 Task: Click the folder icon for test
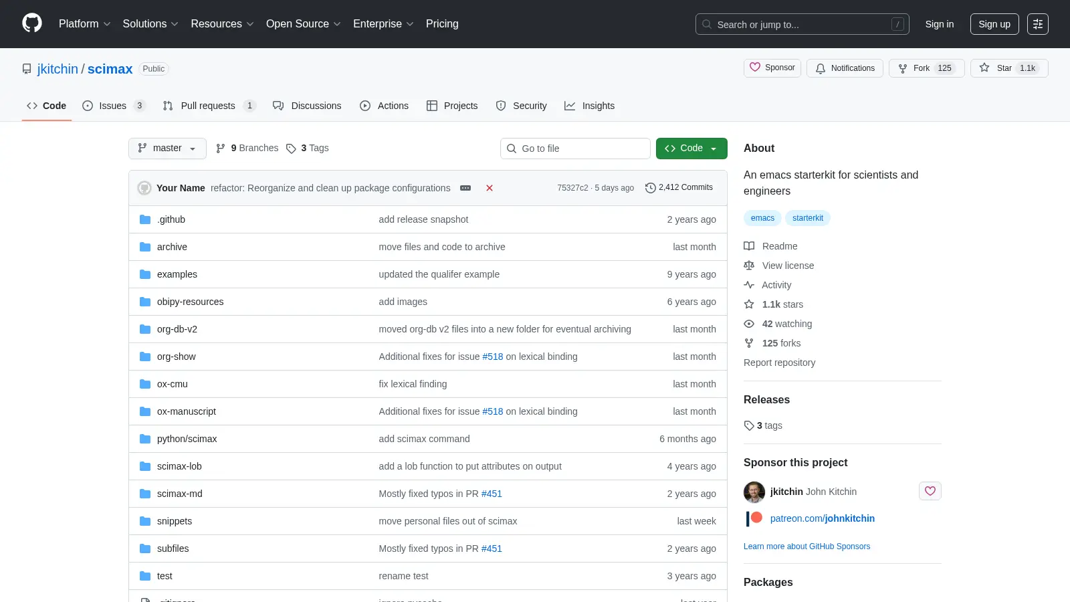[145, 576]
